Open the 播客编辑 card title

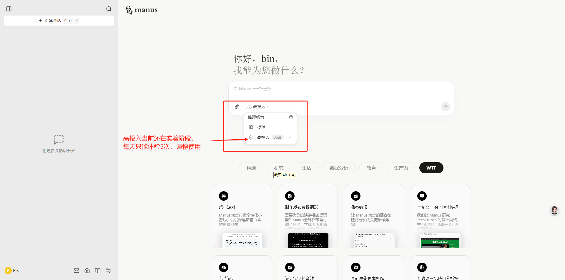tap(359, 207)
